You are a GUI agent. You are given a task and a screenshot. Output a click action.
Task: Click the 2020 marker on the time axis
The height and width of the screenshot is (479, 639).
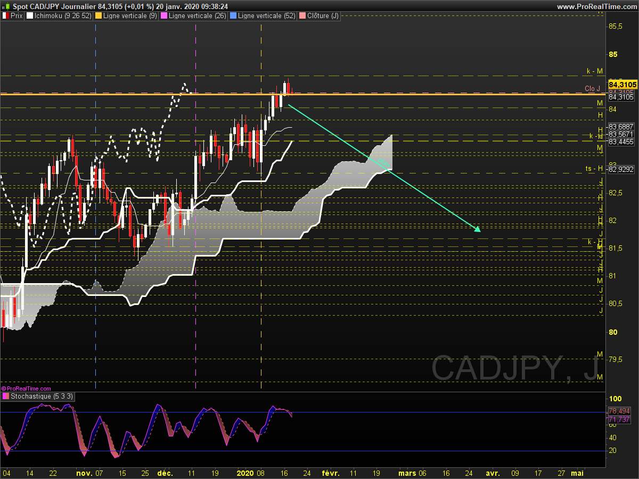click(244, 473)
